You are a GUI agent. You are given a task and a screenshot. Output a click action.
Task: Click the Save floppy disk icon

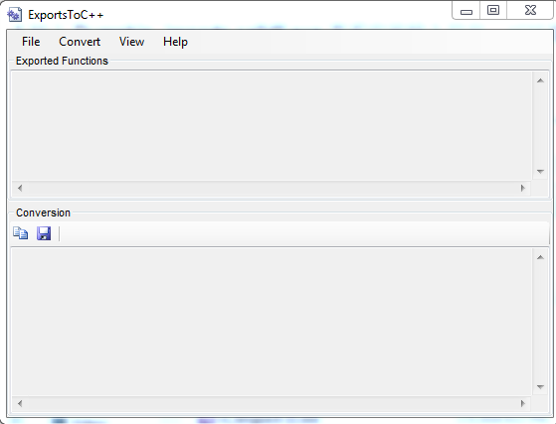[x=44, y=233]
